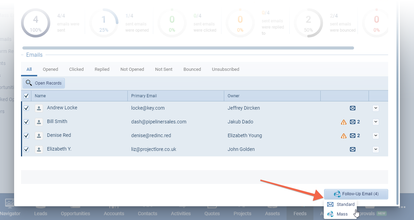The width and height of the screenshot is (414, 220).
Task: Open the Elizabeth Y. contact name
Action: 59,149
